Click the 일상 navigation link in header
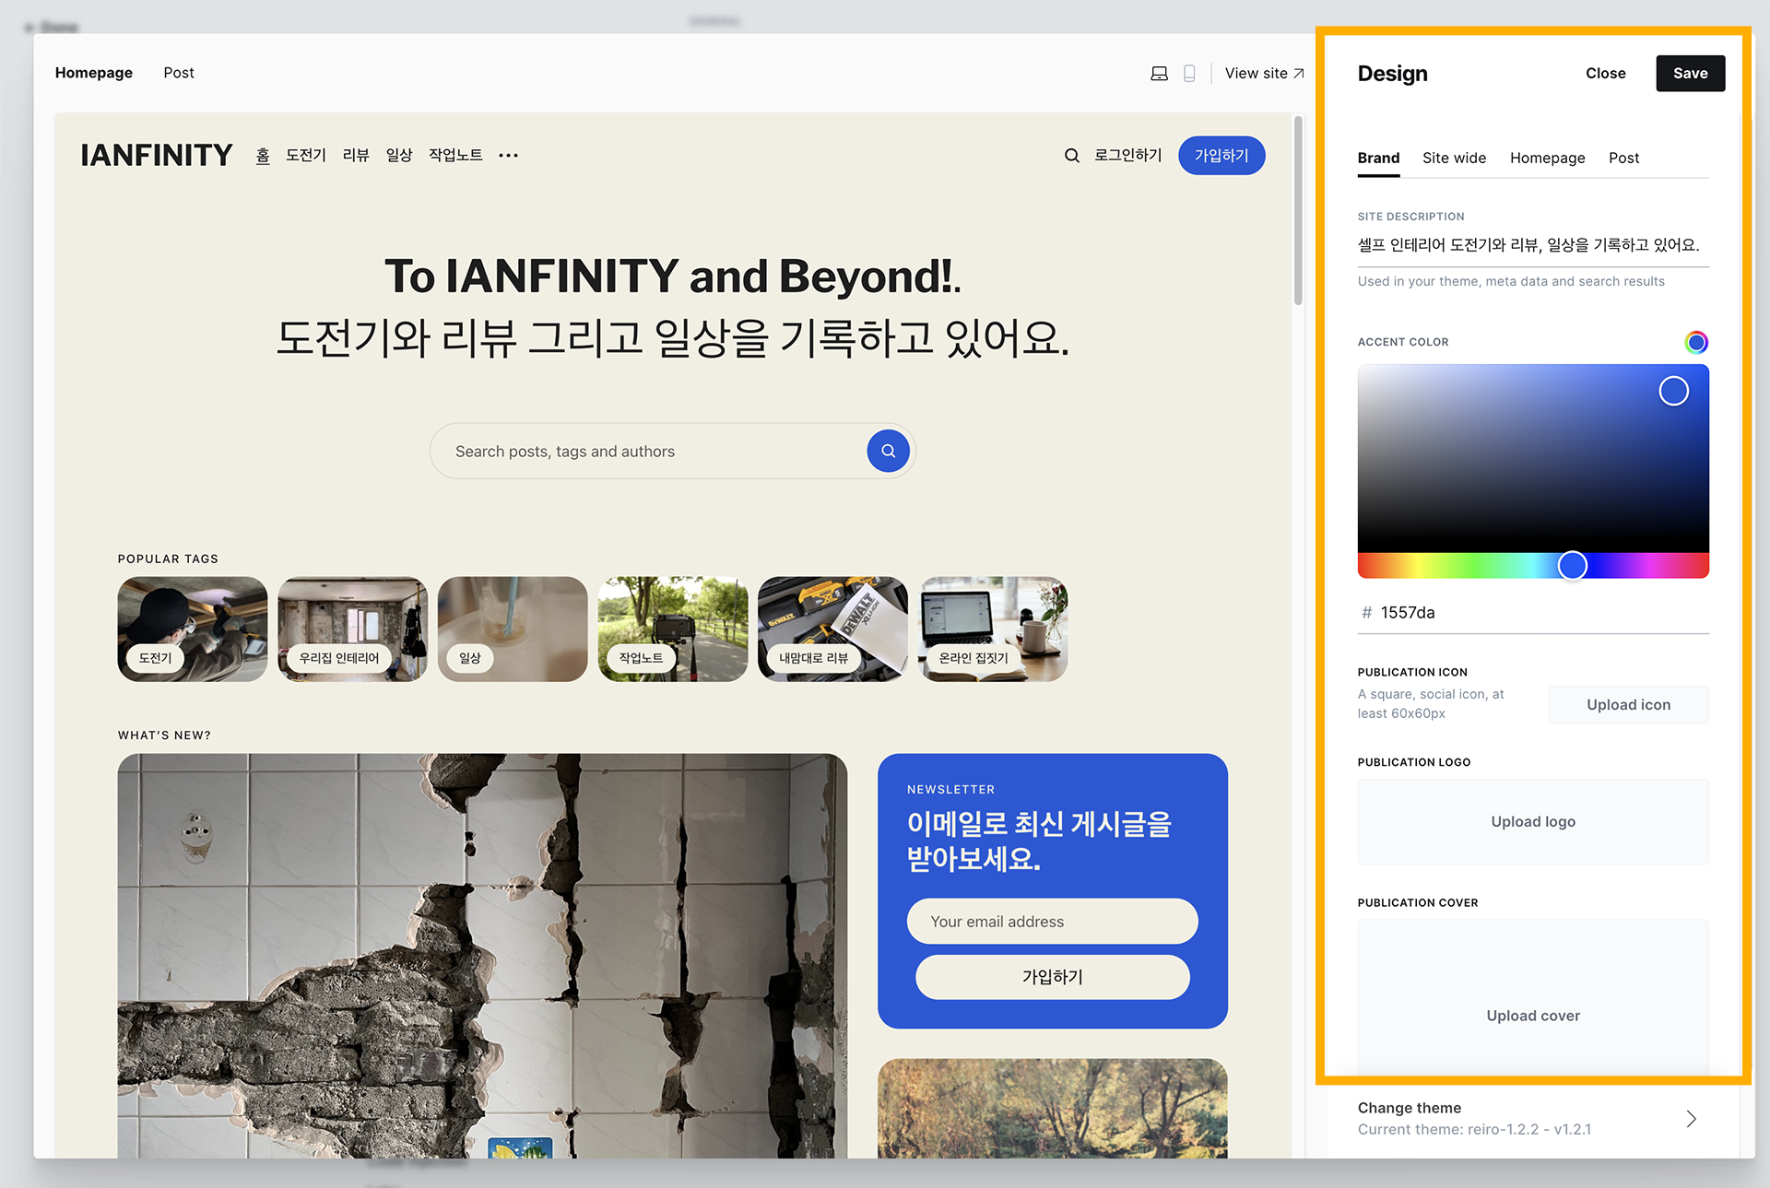This screenshot has height=1188, width=1770. tap(399, 156)
